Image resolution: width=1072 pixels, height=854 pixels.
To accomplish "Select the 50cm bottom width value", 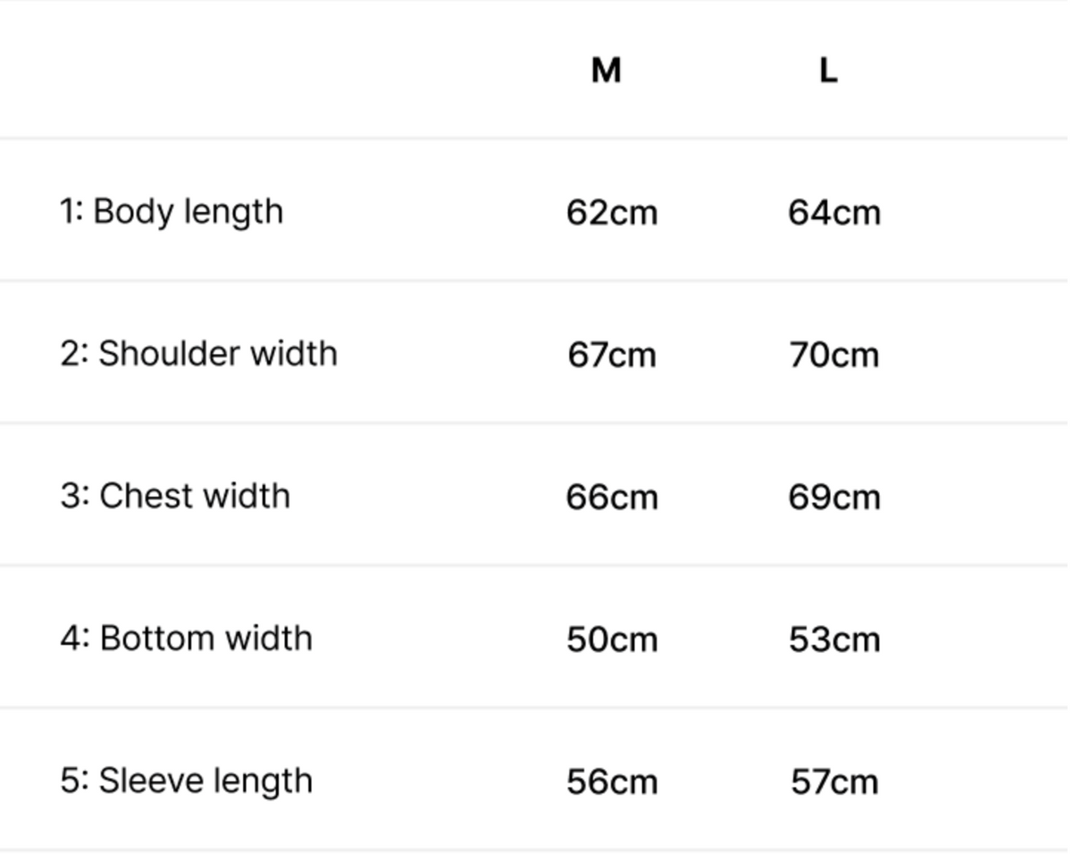I will tap(612, 639).
